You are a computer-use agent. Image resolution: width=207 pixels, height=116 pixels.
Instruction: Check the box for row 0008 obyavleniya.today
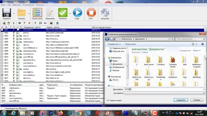point(2,51)
